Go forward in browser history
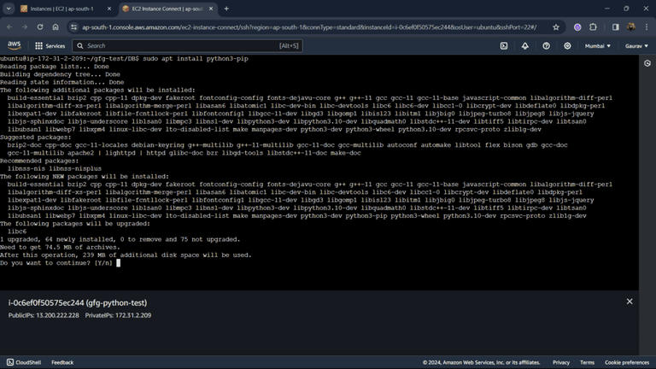 tap(25, 27)
